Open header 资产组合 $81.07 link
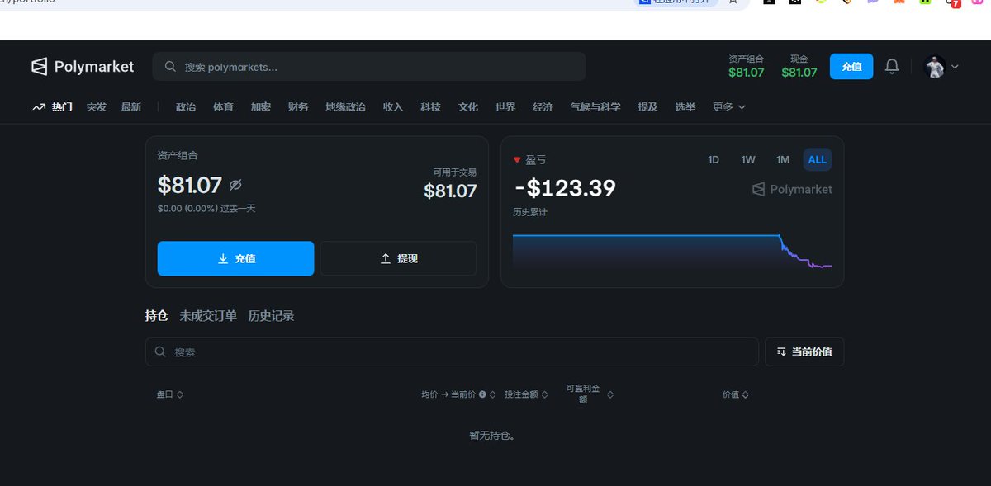The width and height of the screenshot is (991, 486). pyautogui.click(x=746, y=66)
